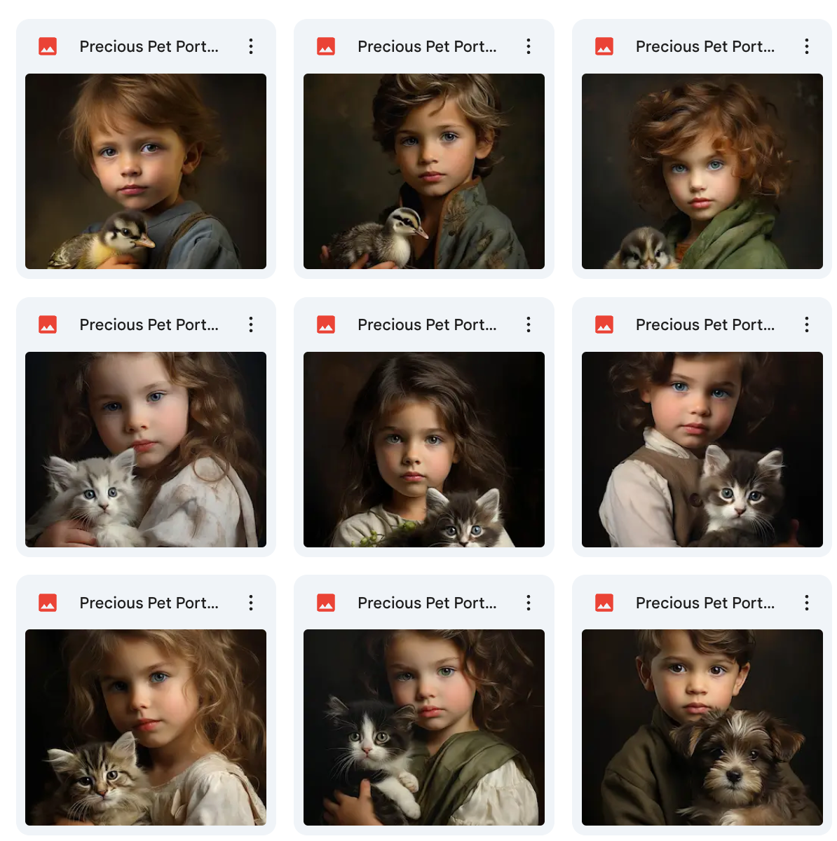Open thumbnail of child holding black-and-white kitten

(423, 727)
